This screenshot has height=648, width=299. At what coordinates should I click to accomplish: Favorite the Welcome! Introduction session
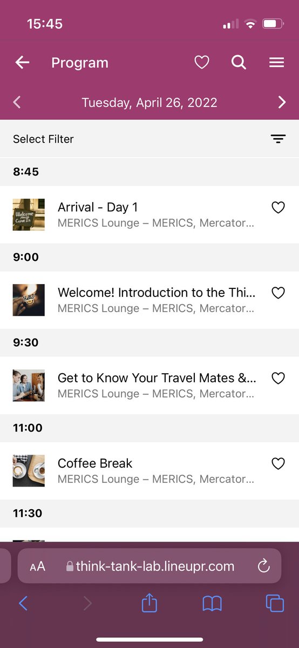(x=278, y=293)
